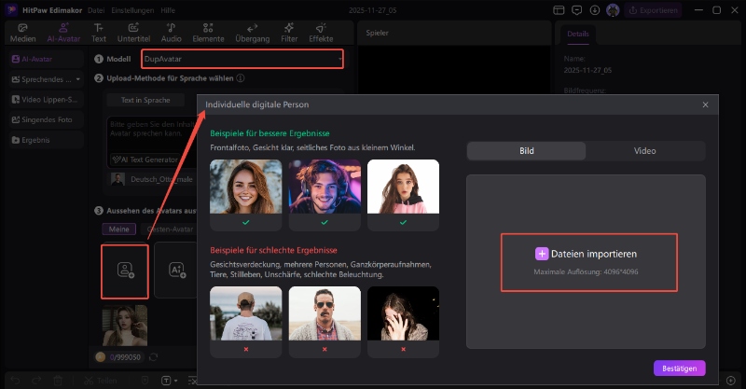Open the feedback message icon

point(576,10)
